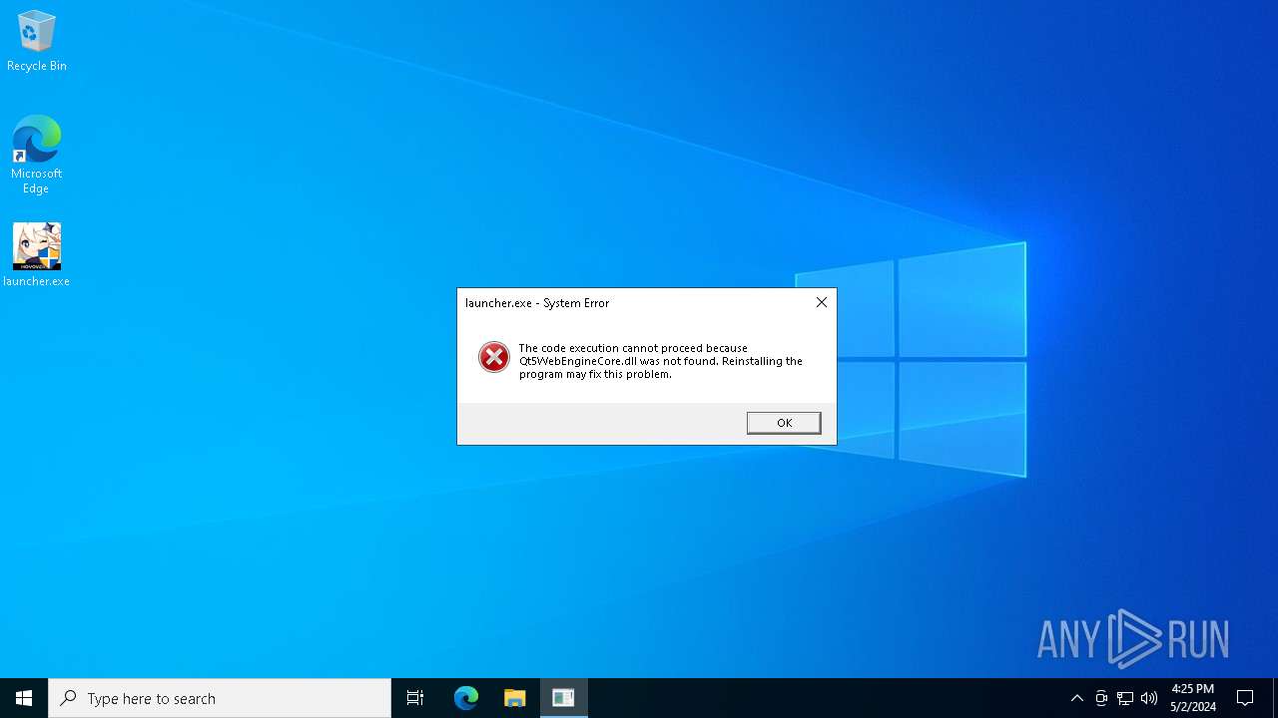Screen dimensions: 1278x718
Task: Open the Action Center notifications icon
Action: pos(1245,698)
